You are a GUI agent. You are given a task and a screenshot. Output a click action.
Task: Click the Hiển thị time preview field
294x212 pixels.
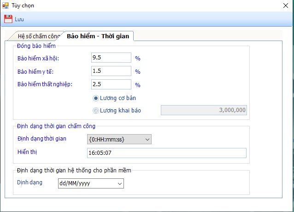point(167,153)
